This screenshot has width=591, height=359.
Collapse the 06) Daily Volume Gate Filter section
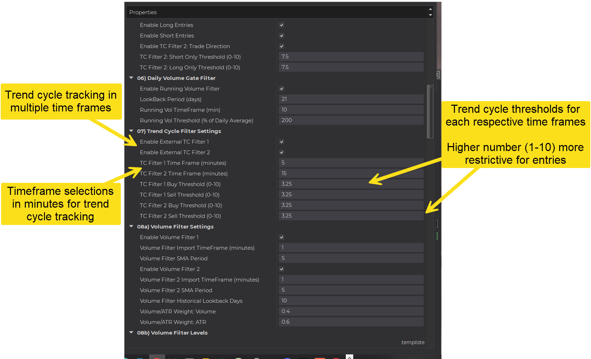tap(131, 78)
